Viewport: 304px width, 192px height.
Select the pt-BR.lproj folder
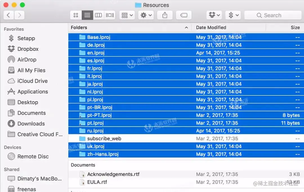pyautogui.click(x=186, y=107)
